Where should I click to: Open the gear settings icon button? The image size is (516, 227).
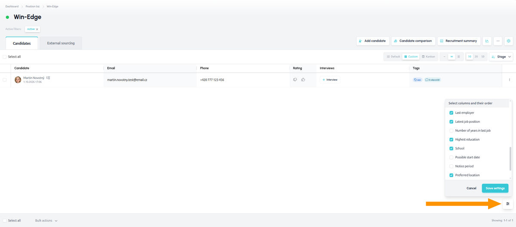click(509, 41)
